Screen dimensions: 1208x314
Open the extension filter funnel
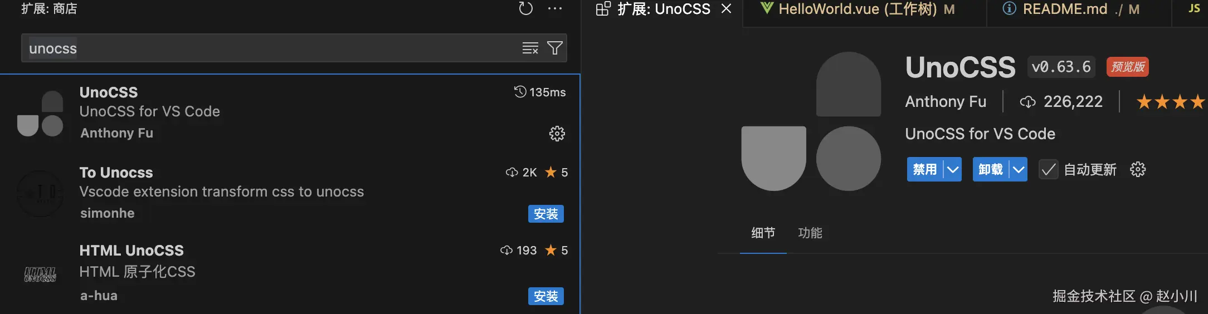tap(554, 48)
